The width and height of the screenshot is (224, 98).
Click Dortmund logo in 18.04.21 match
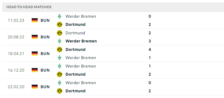tap(60, 50)
